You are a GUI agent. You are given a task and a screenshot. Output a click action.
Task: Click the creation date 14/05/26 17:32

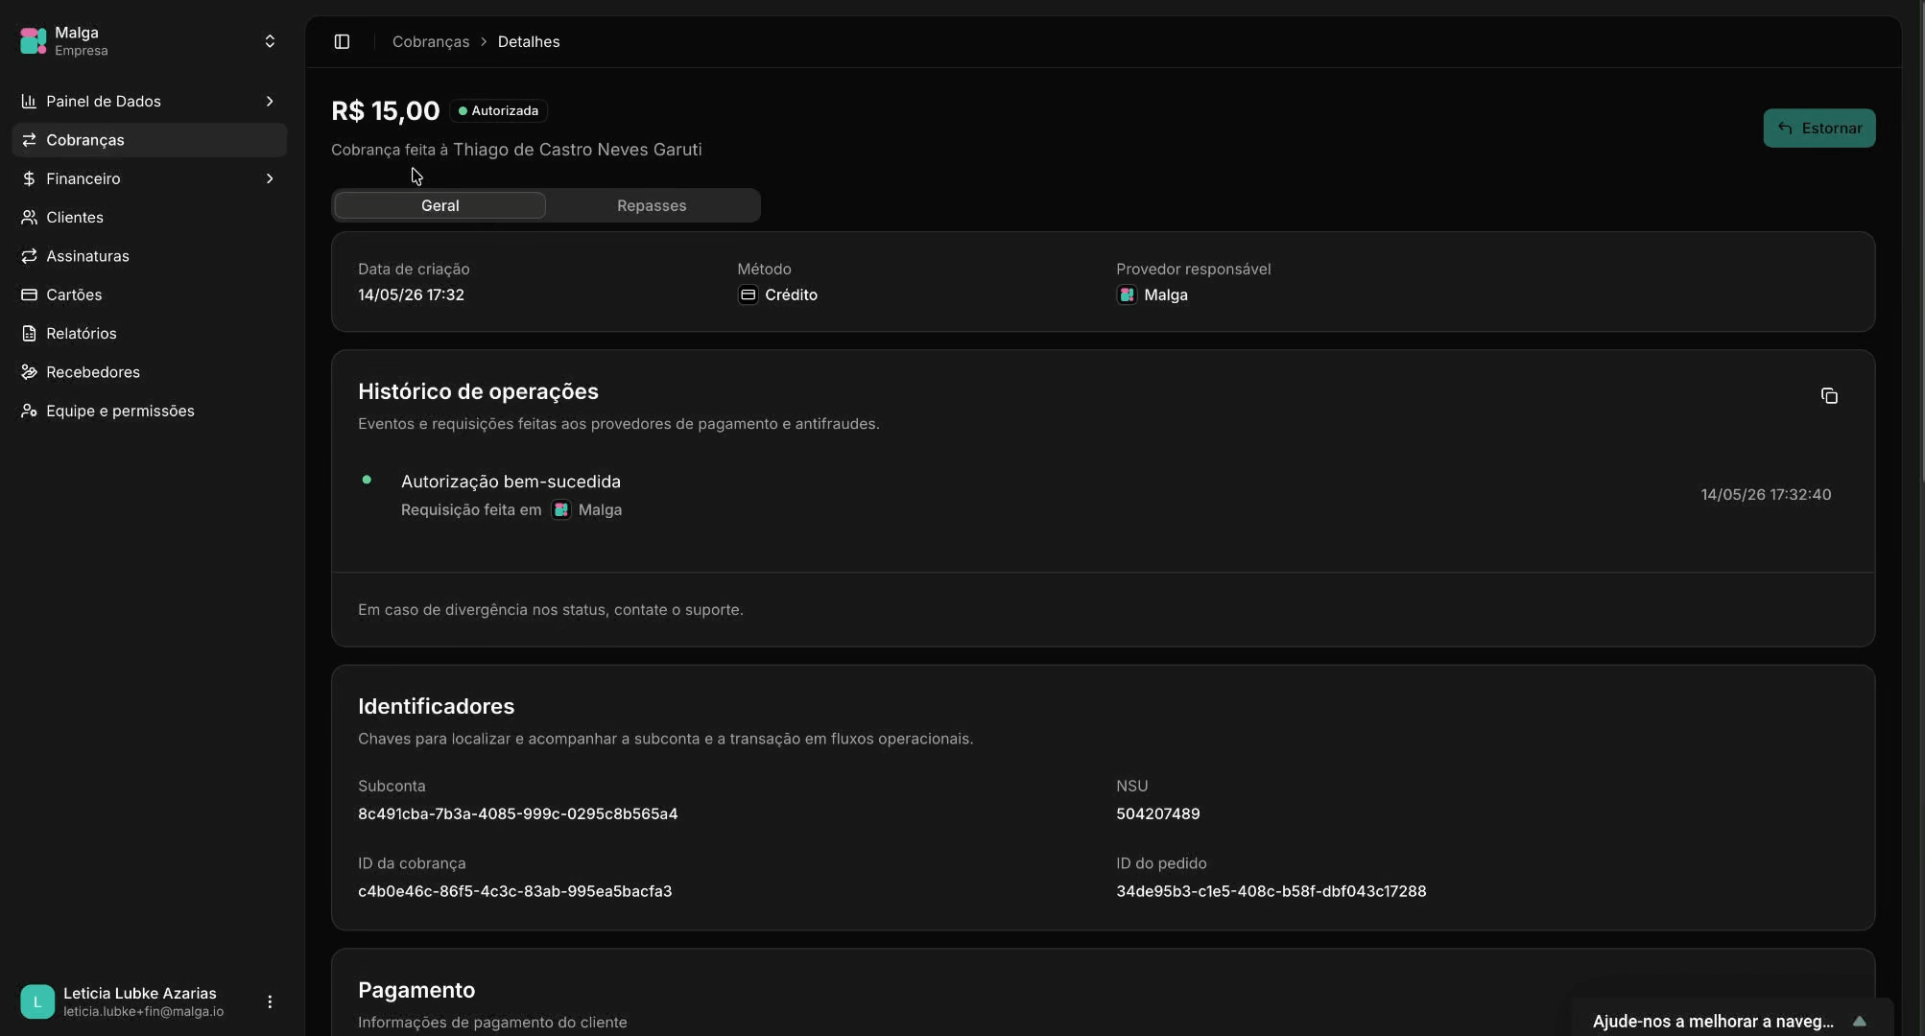(x=411, y=294)
